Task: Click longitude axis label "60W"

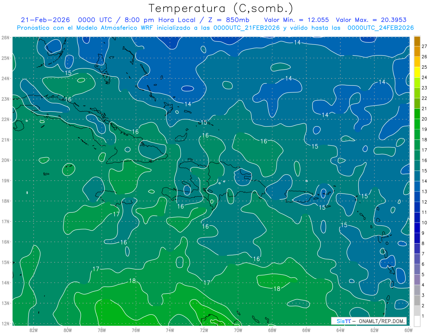Action: pos(408,330)
